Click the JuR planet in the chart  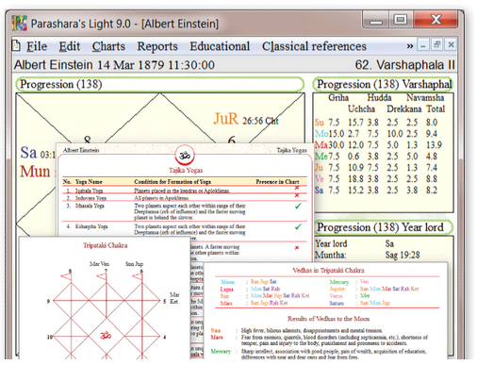tap(226, 119)
